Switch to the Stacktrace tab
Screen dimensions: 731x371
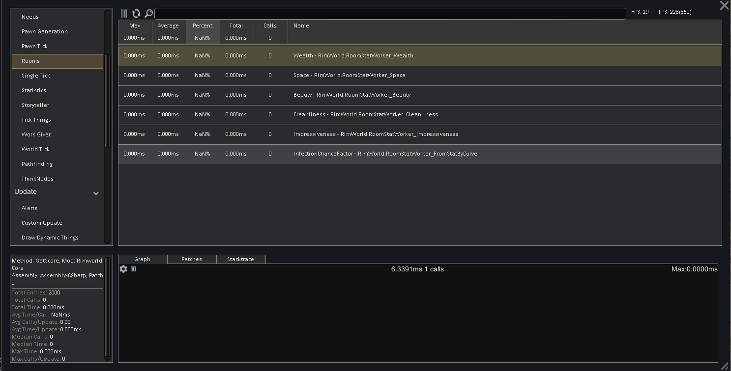tap(241, 259)
